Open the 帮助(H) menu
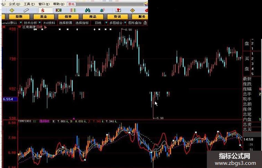The width and height of the screenshot is (262, 168). (59, 4)
